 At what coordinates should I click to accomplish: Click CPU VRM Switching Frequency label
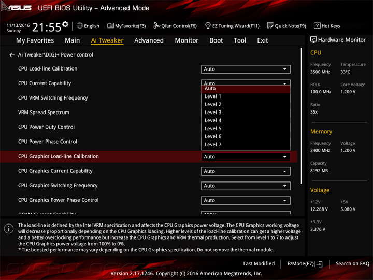coord(53,98)
